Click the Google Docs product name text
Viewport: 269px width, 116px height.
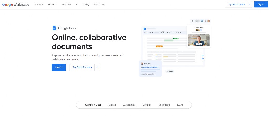pyautogui.click(x=67, y=28)
